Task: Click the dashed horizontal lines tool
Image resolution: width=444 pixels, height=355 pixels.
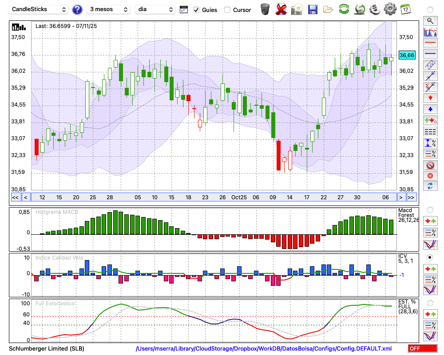Action: point(430,131)
